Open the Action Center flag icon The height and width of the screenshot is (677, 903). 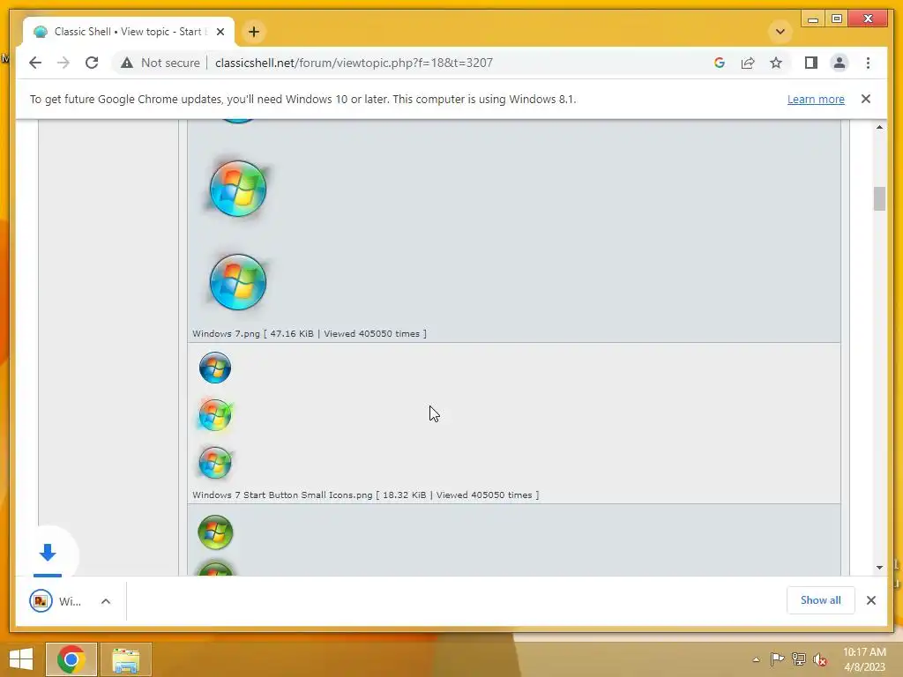(777, 659)
